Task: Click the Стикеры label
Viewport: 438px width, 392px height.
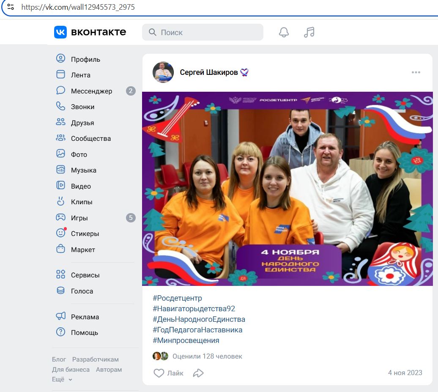Action: [85, 233]
